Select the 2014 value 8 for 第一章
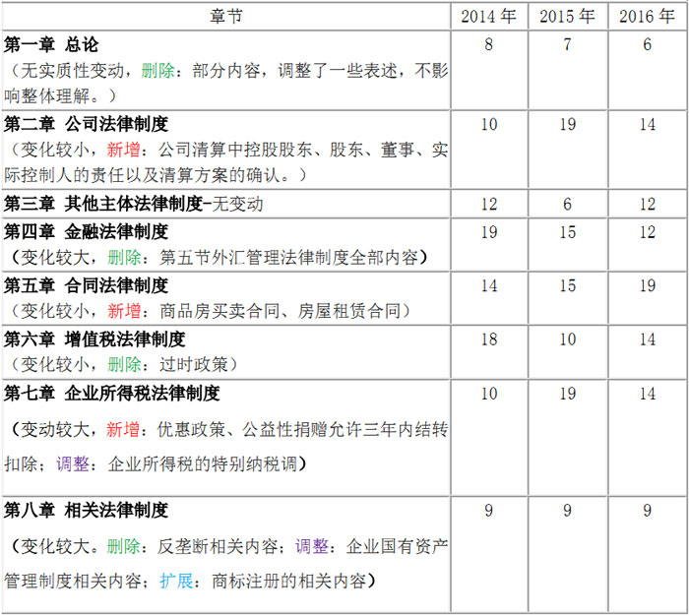 click(489, 45)
